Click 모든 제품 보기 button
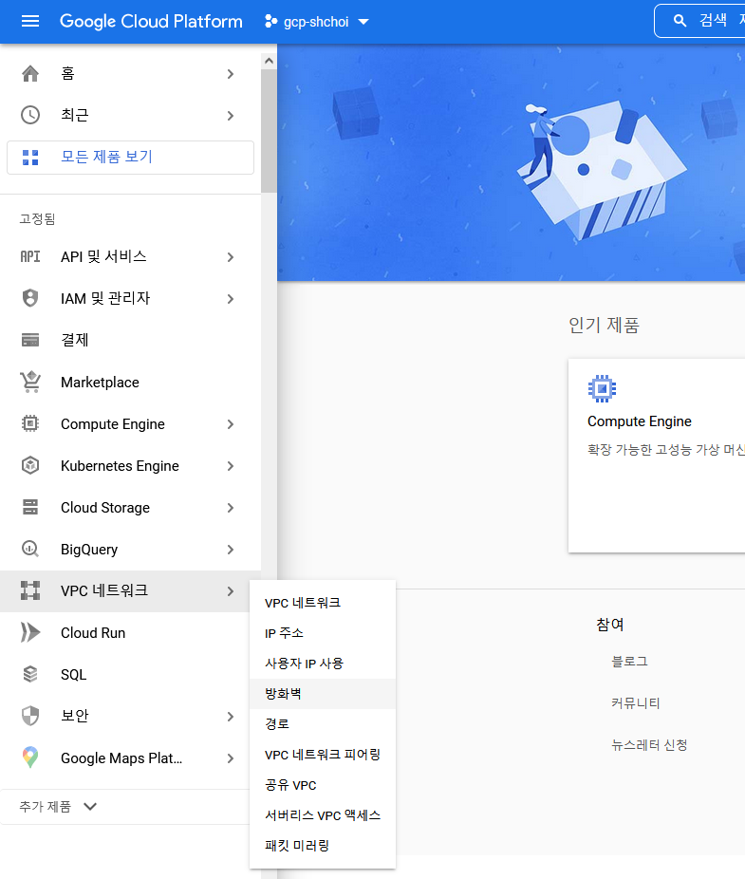The image size is (745, 879). coord(130,158)
